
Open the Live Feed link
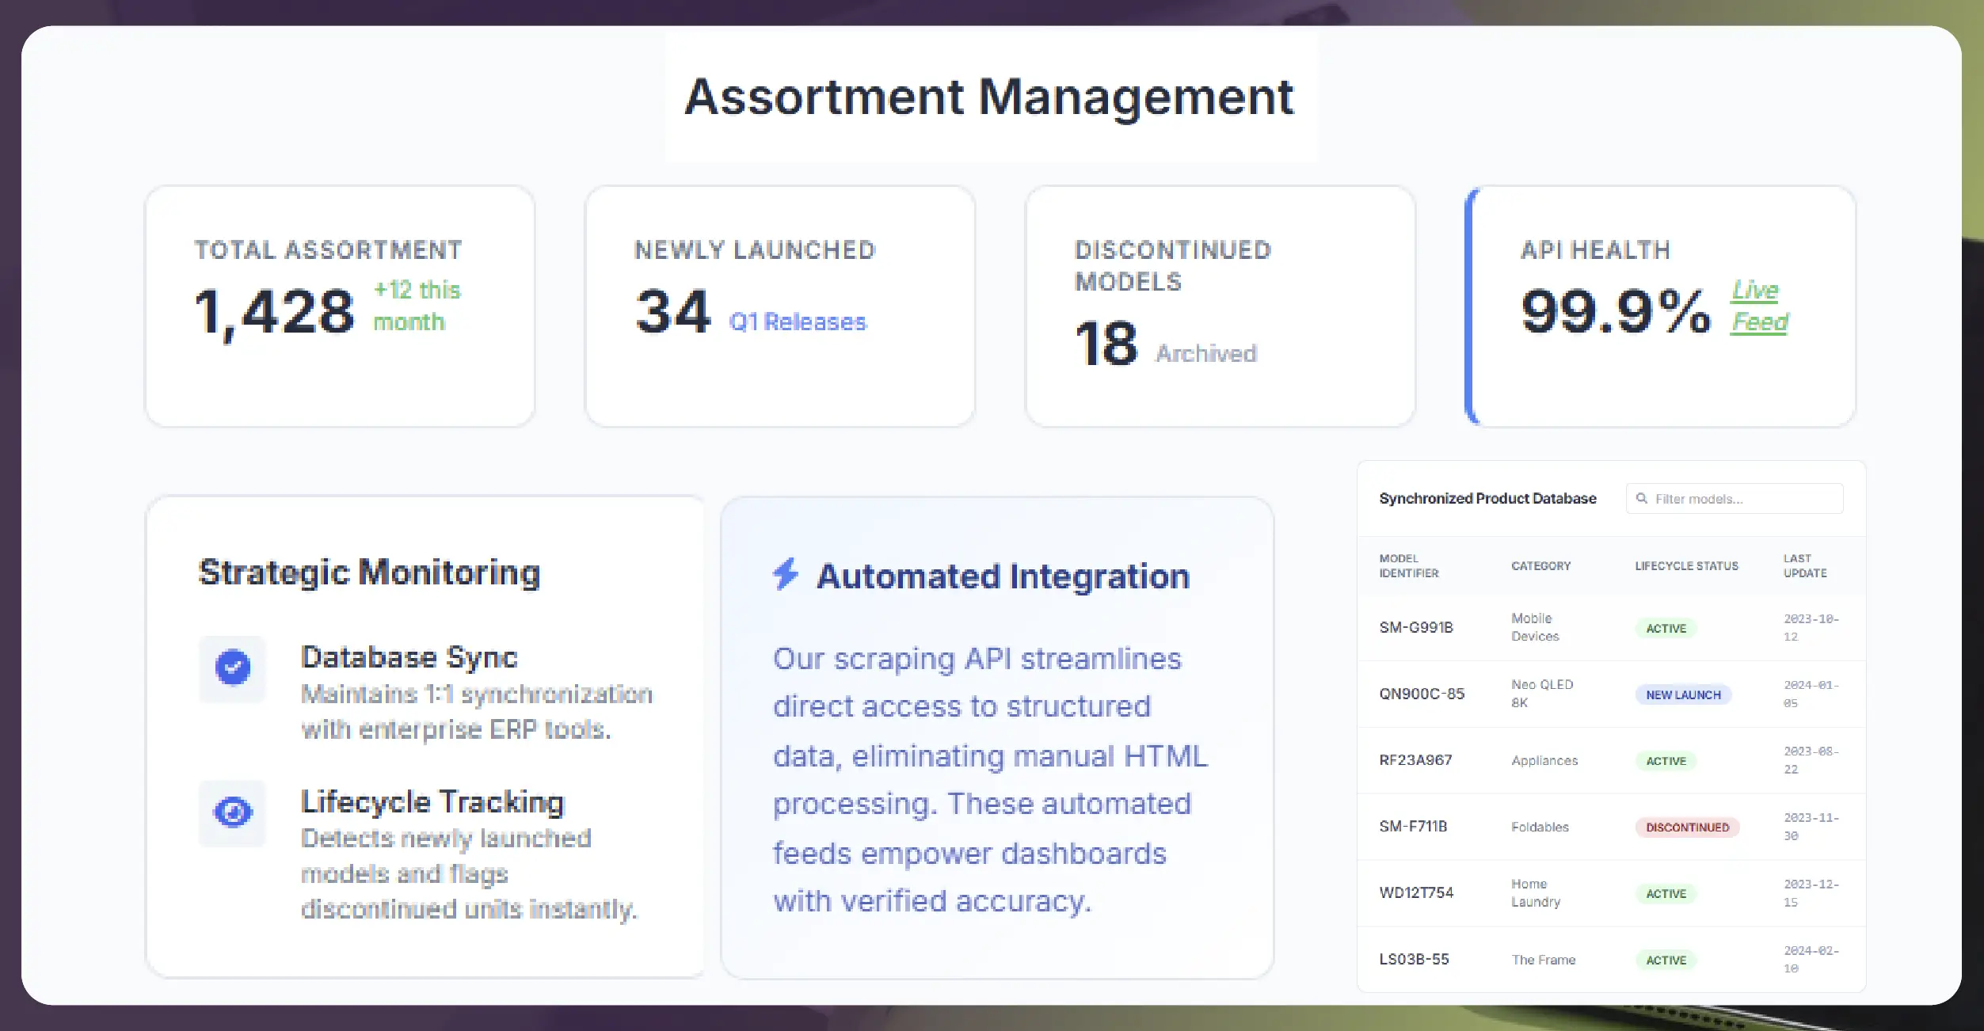(x=1757, y=305)
